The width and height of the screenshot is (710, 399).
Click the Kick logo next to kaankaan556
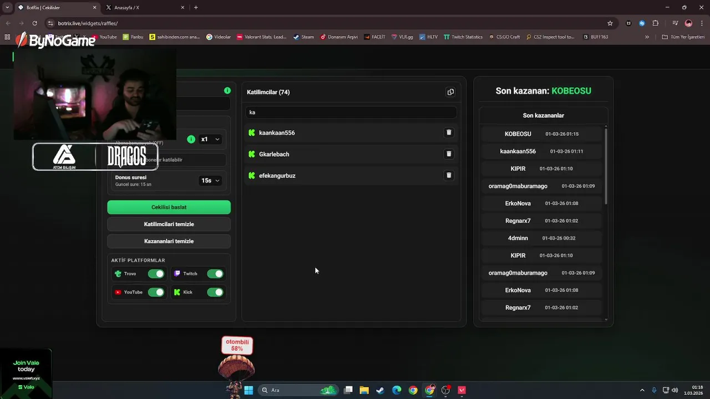(252, 133)
